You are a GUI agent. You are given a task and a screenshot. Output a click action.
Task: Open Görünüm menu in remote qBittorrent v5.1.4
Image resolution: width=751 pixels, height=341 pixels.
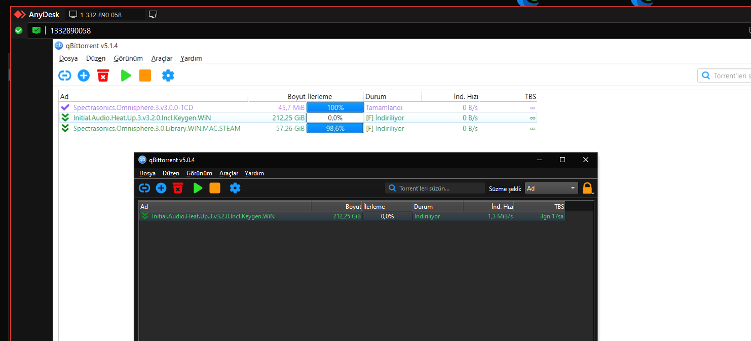pyautogui.click(x=128, y=58)
